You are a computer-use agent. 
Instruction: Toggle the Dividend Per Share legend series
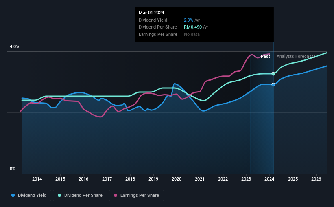point(80,196)
